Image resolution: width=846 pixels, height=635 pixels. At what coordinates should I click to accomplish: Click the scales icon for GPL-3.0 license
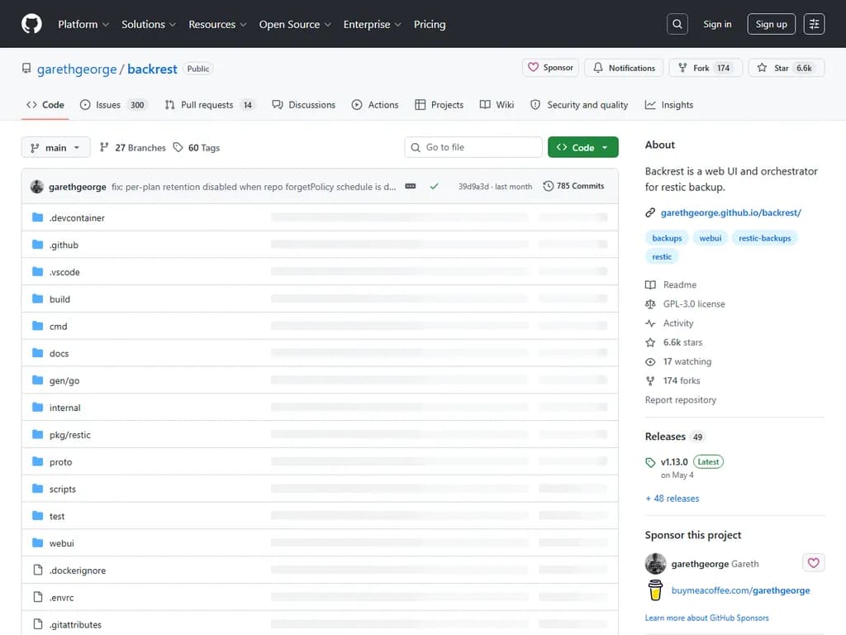coord(650,304)
